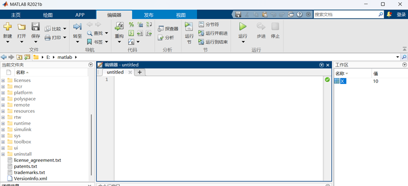Click the green Run (运行) triangle
This screenshot has height=186, width=408.
click(243, 26)
